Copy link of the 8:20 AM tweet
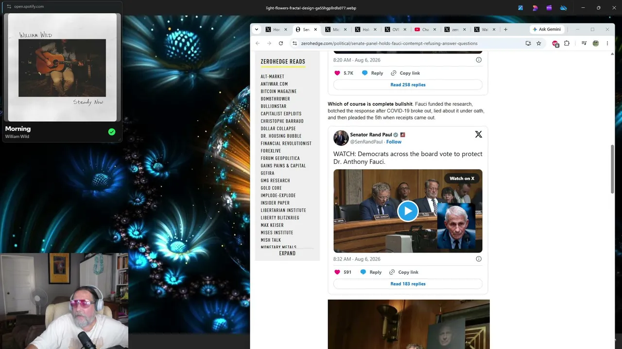This screenshot has width=622, height=349. point(405,73)
